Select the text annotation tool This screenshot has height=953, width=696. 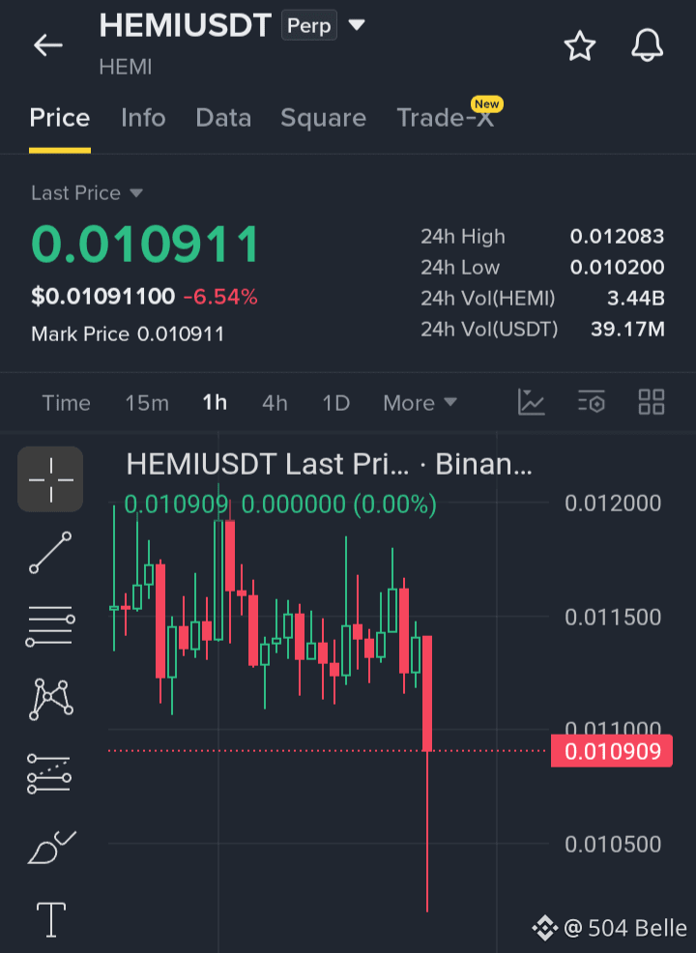coord(51,919)
